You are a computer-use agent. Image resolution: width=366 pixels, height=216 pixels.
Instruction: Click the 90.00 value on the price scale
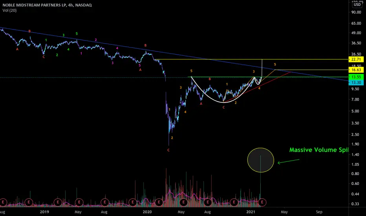click(x=356, y=12)
